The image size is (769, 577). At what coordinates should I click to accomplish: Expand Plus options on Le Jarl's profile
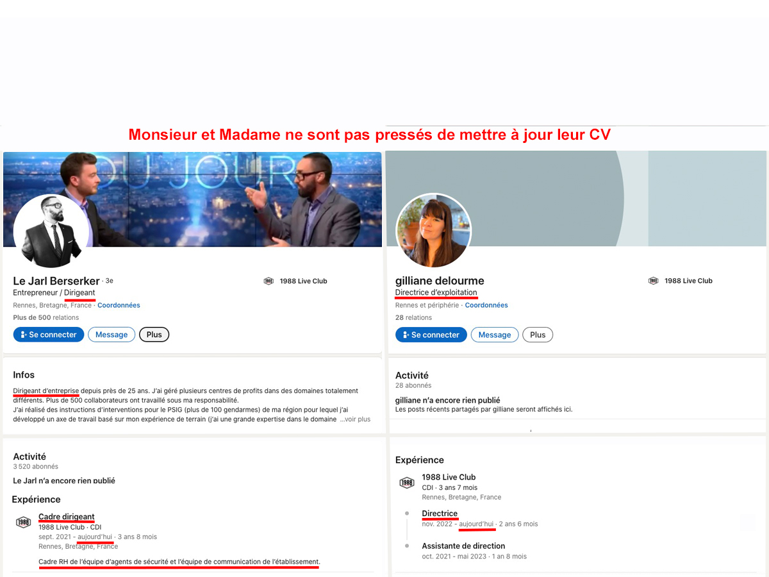coord(154,335)
